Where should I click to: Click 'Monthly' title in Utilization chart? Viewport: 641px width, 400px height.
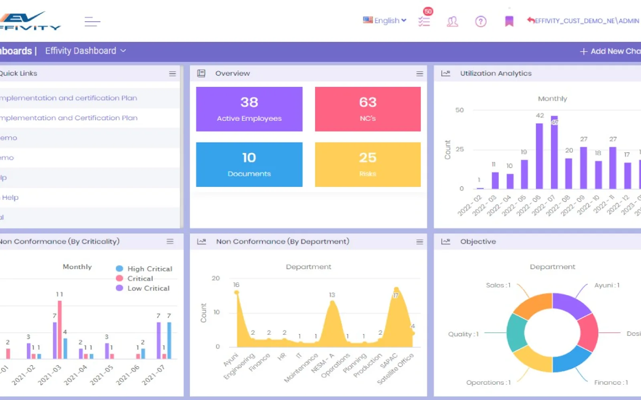click(552, 98)
